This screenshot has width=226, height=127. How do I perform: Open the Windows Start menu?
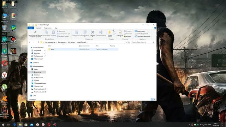[x=3, y=125]
